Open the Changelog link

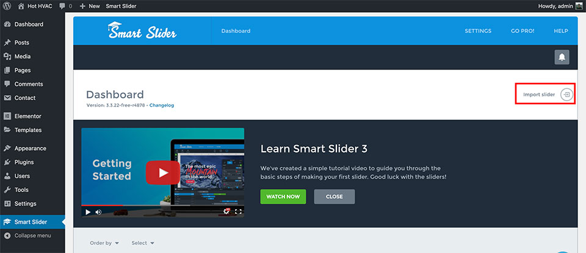[161, 105]
